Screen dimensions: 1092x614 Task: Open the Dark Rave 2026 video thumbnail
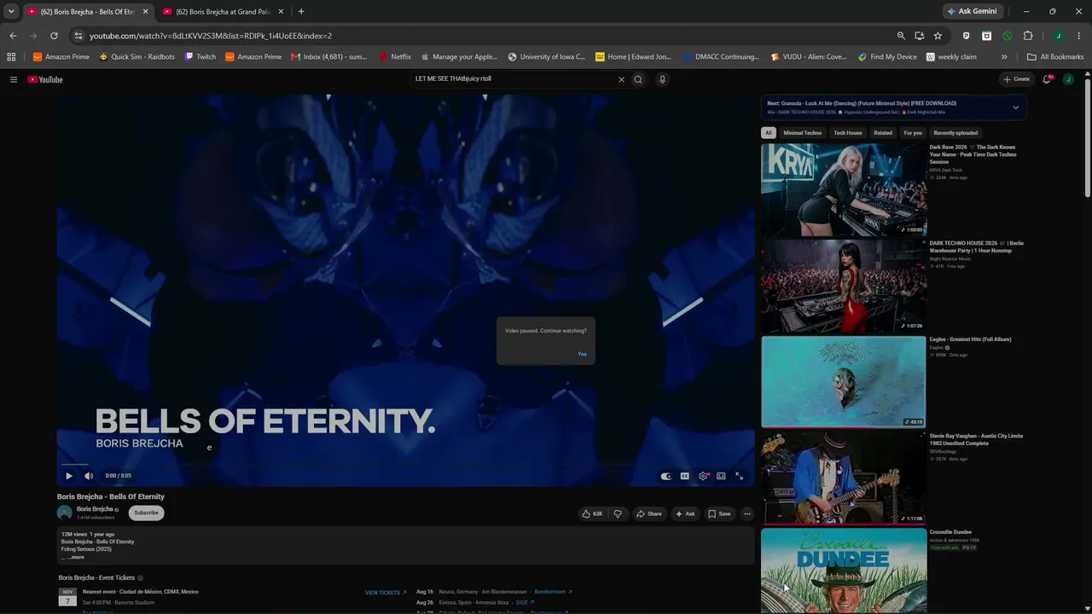tap(844, 189)
